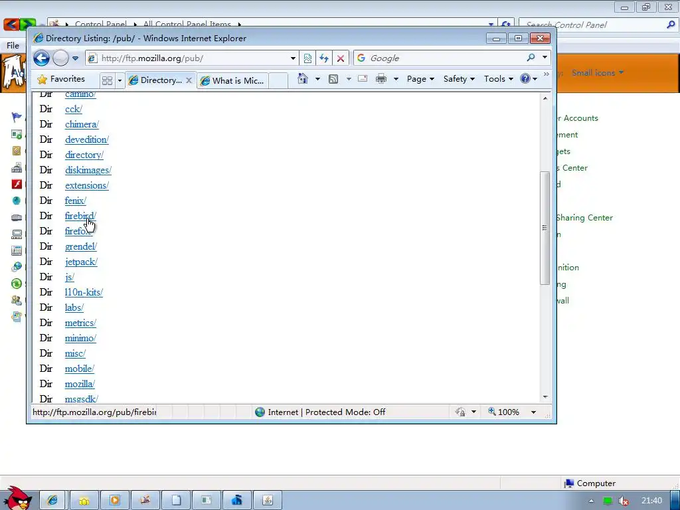680x510 pixels.
Task: Show more command bar items via chevron
Action: tap(546, 74)
